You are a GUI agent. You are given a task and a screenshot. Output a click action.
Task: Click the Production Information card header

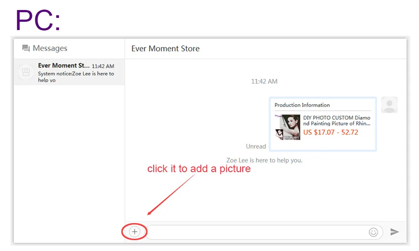pos(302,105)
